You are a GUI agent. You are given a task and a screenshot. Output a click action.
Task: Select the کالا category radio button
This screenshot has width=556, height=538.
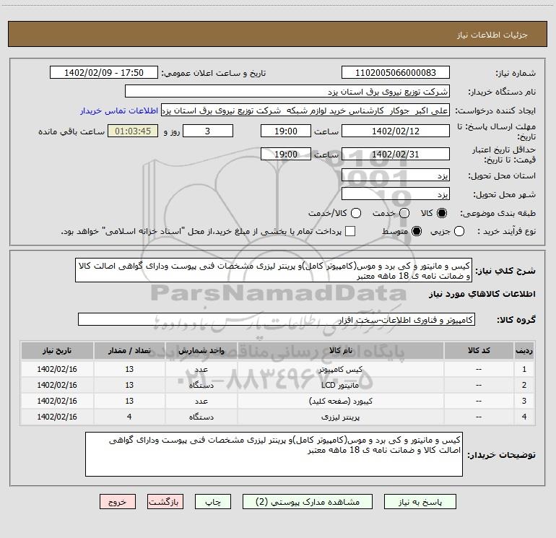[x=442, y=213]
